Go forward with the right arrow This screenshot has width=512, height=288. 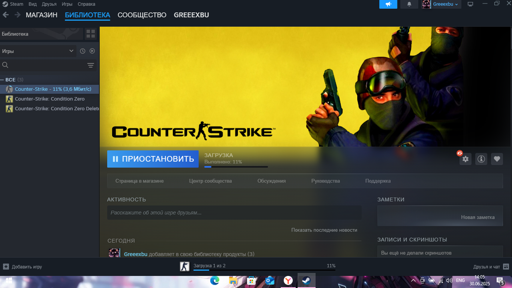point(17,15)
